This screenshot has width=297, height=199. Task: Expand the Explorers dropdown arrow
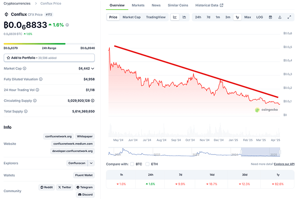point(91,163)
